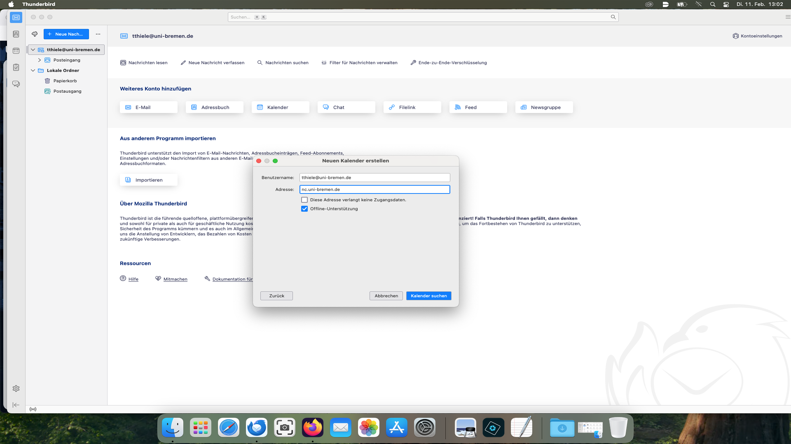This screenshot has height=444, width=791.
Task: Open the folder pane three-dot options
Action: pos(98,34)
